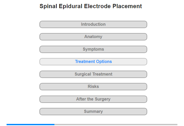This screenshot has height=126, width=184.
Task: Navigate to Surgical Treatment chapter
Action: 93,74
